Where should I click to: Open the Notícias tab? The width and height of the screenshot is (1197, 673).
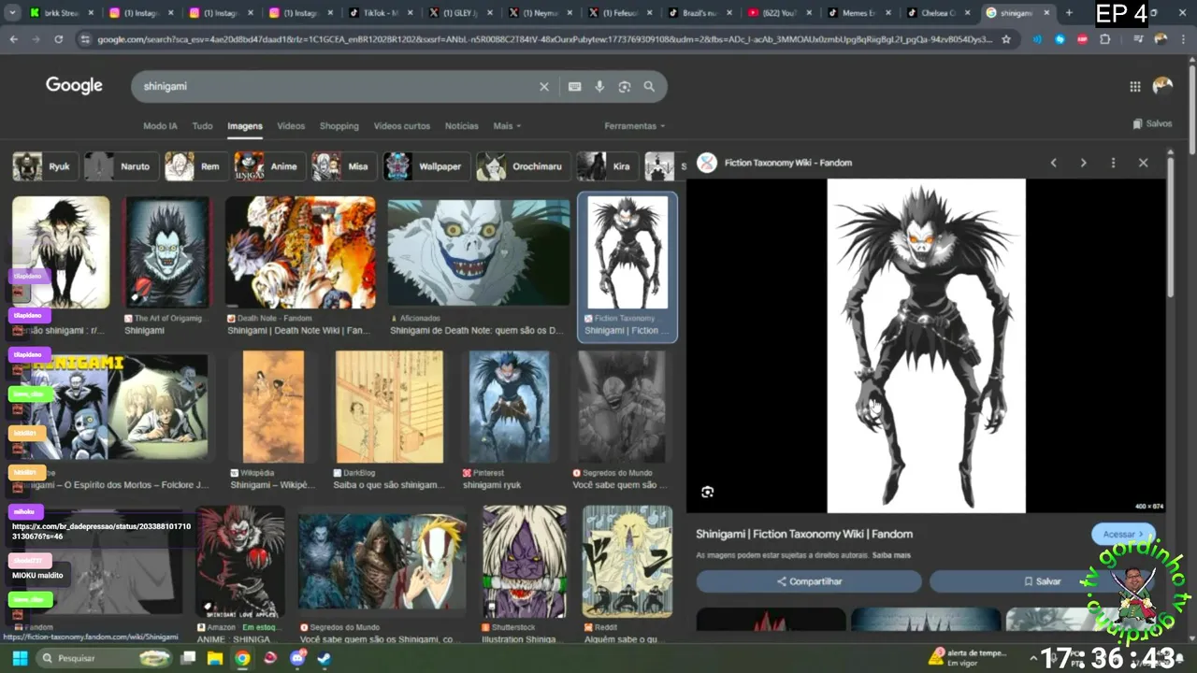pos(461,126)
